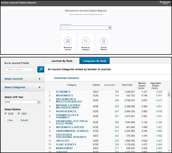Open ENVIRONMENTAL SCIENCES category link
The image size is (172, 153).
72,131
